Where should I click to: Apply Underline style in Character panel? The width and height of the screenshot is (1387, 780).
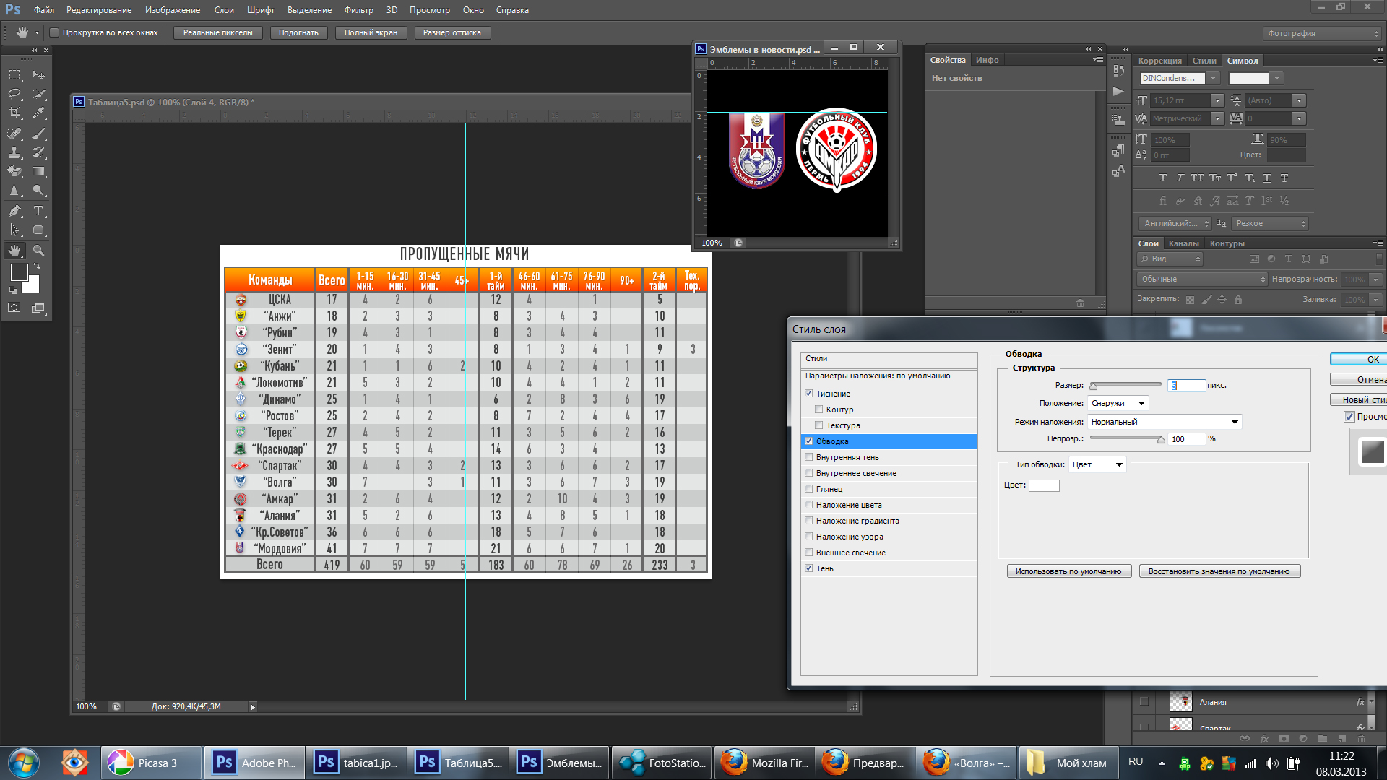(x=1266, y=178)
